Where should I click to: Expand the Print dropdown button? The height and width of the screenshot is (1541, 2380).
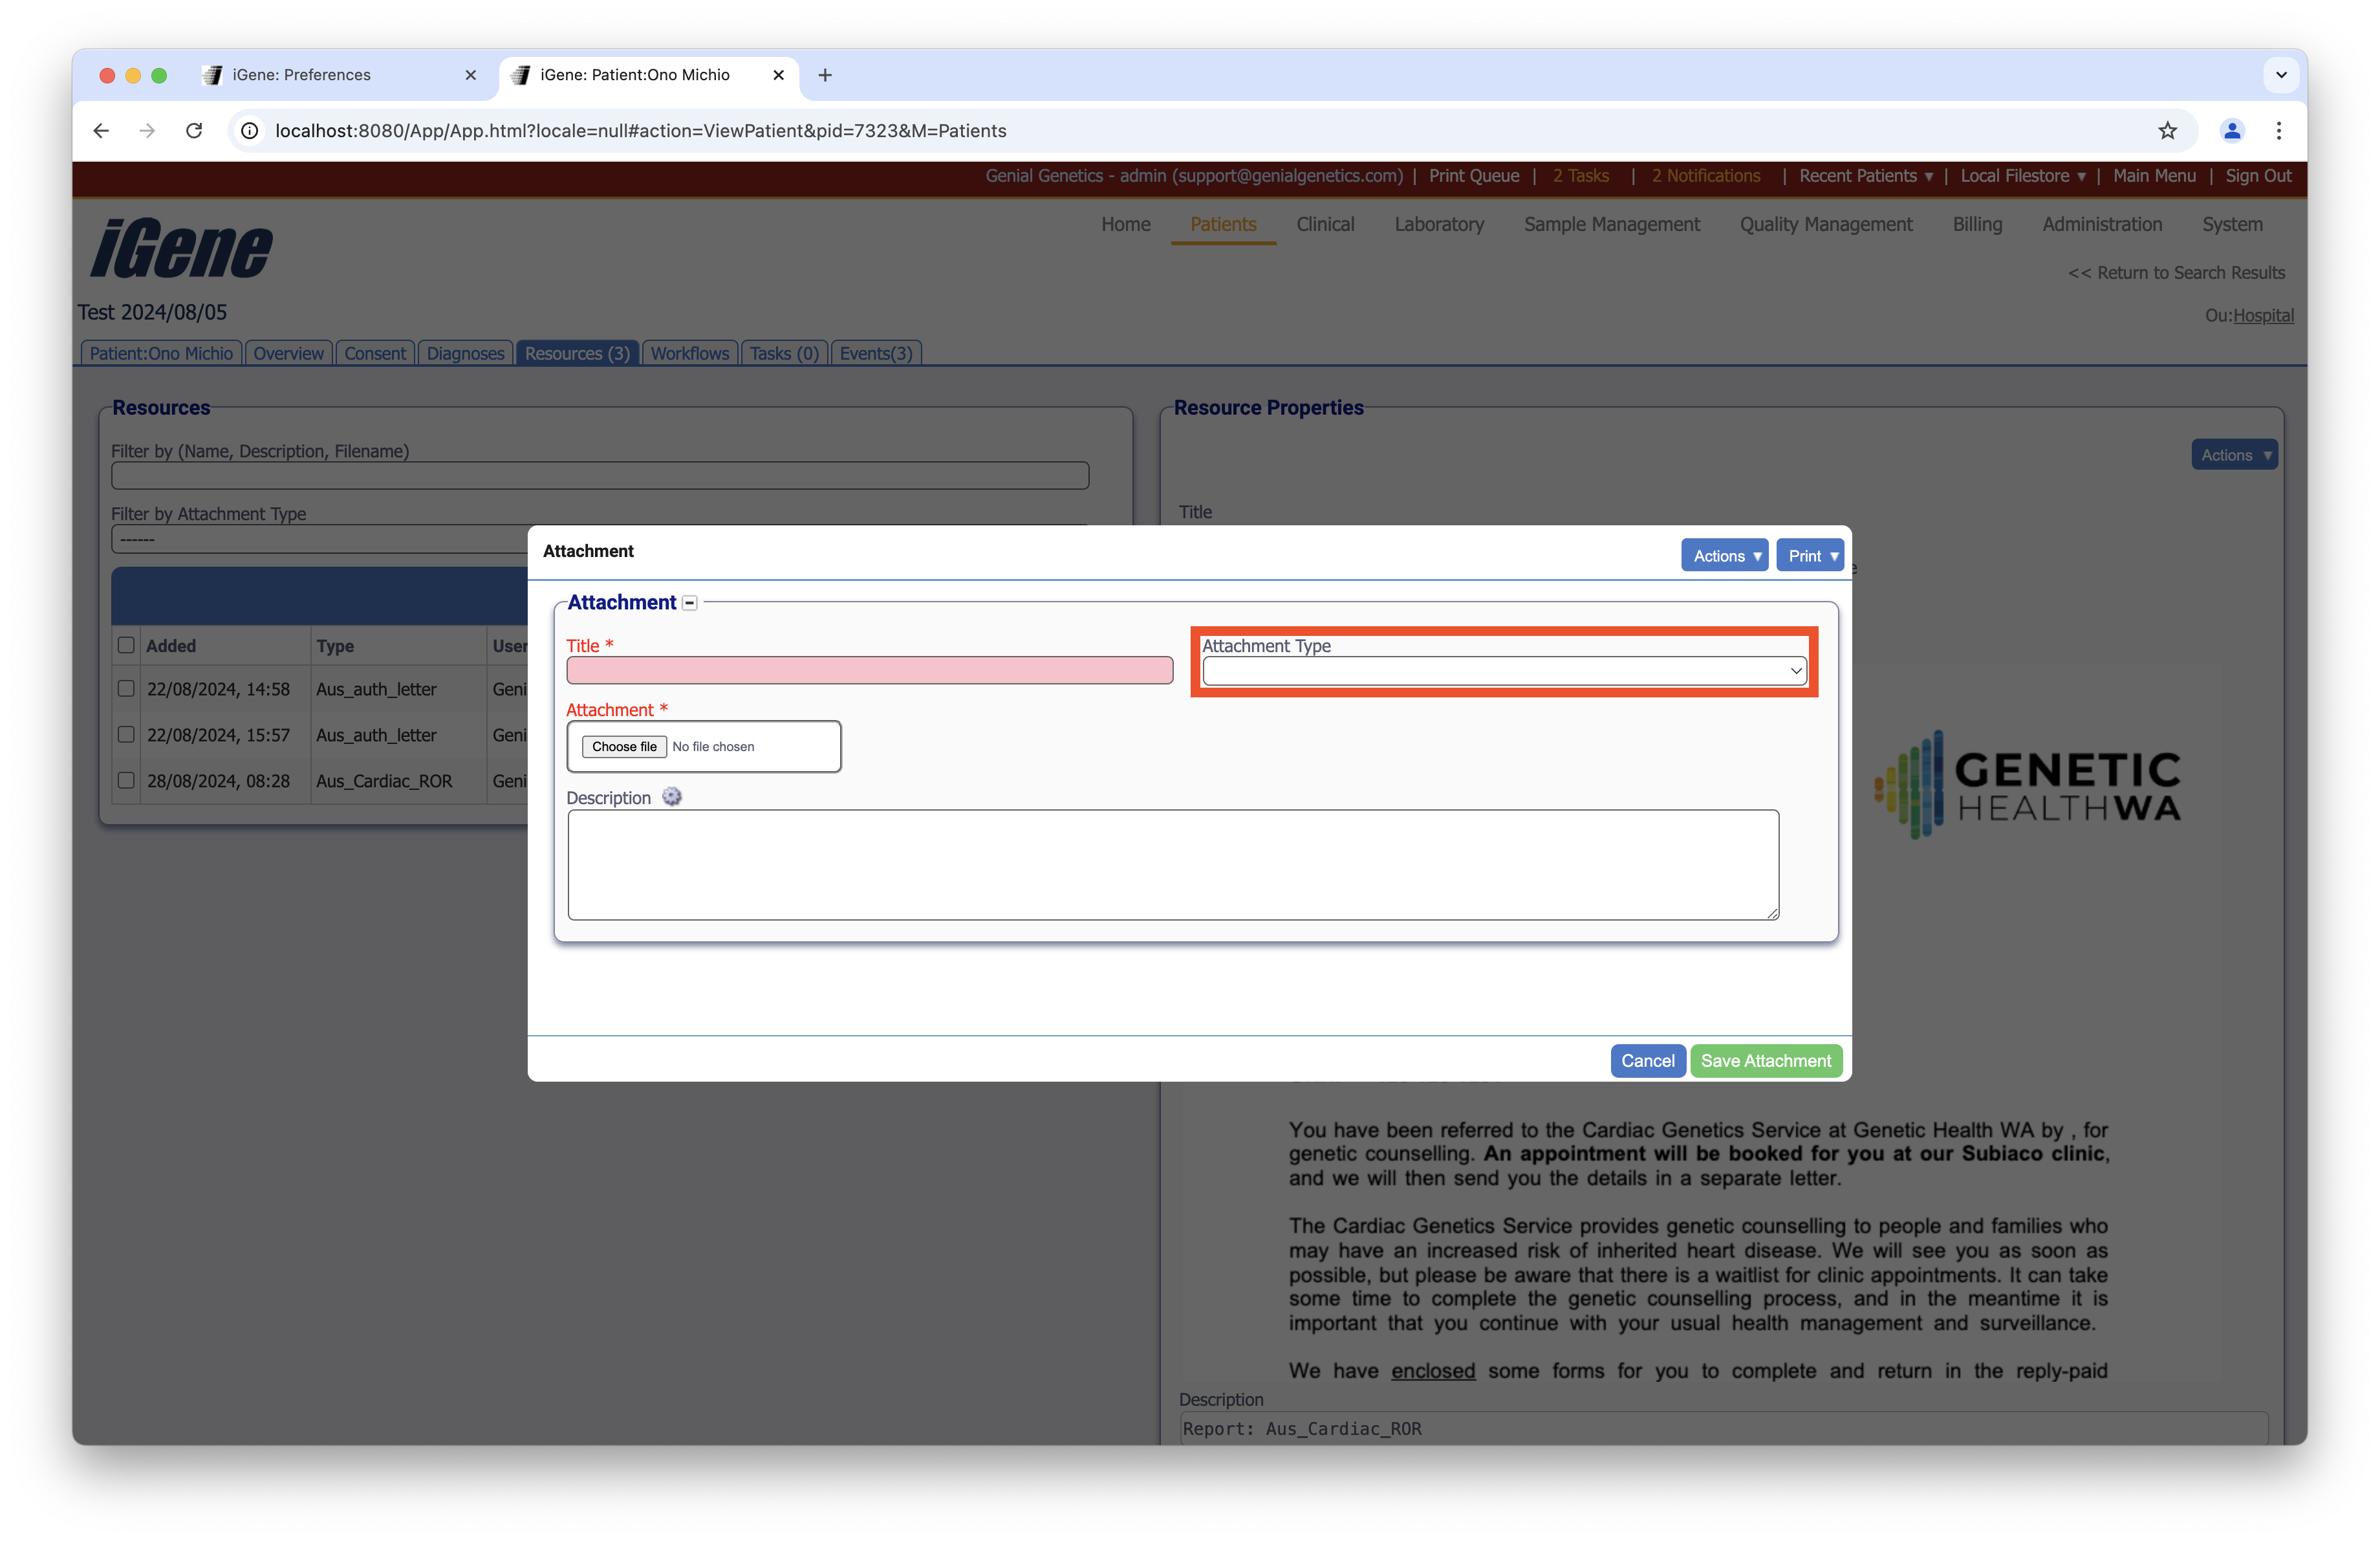tap(1809, 556)
